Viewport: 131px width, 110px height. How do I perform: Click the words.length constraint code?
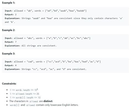coord(24,90)
